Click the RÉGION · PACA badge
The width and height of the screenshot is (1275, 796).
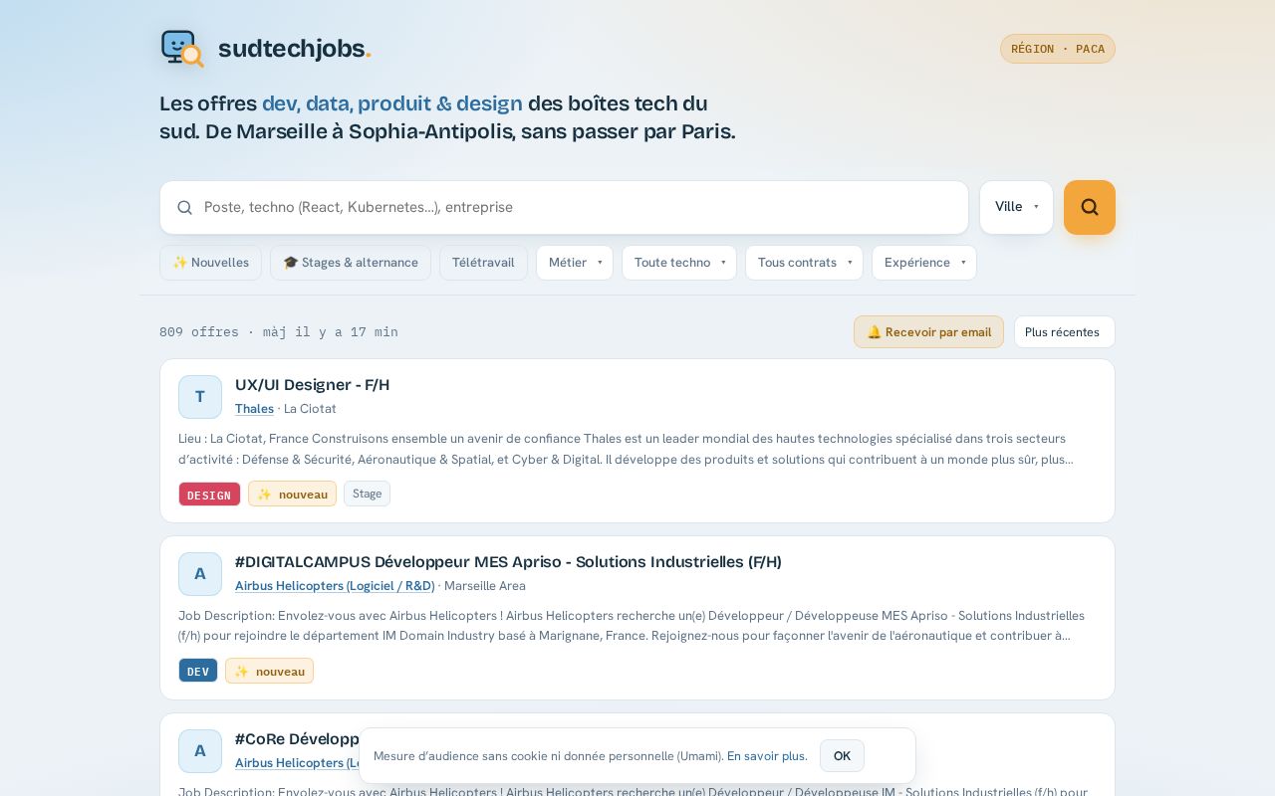pos(1058,49)
